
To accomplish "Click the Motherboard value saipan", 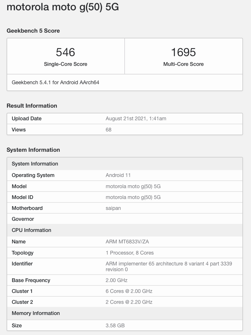I will [x=113, y=208].
